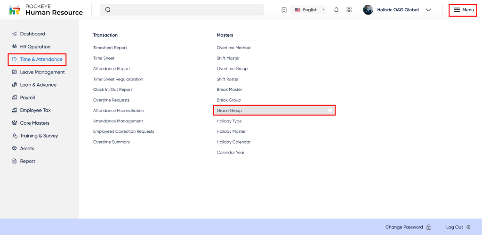Open the Dashboard sidebar item

32,34
